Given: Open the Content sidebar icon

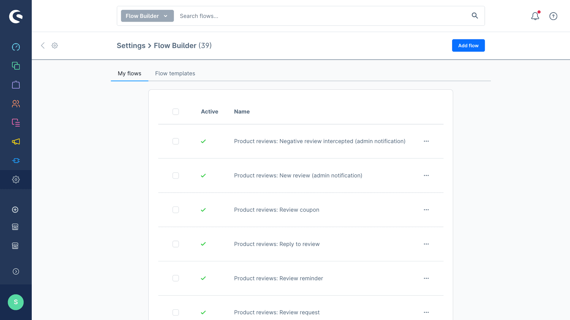Looking at the screenshot, I should pos(16,123).
